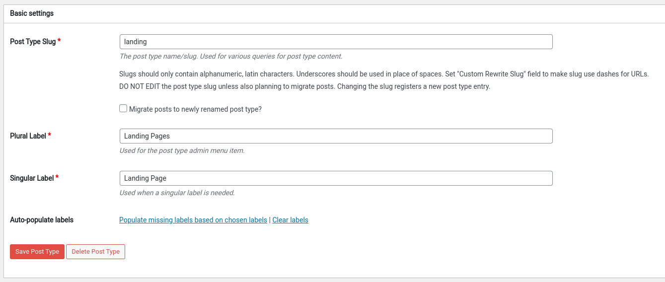Save the post type with the red button
The height and width of the screenshot is (282, 665).
click(x=37, y=252)
